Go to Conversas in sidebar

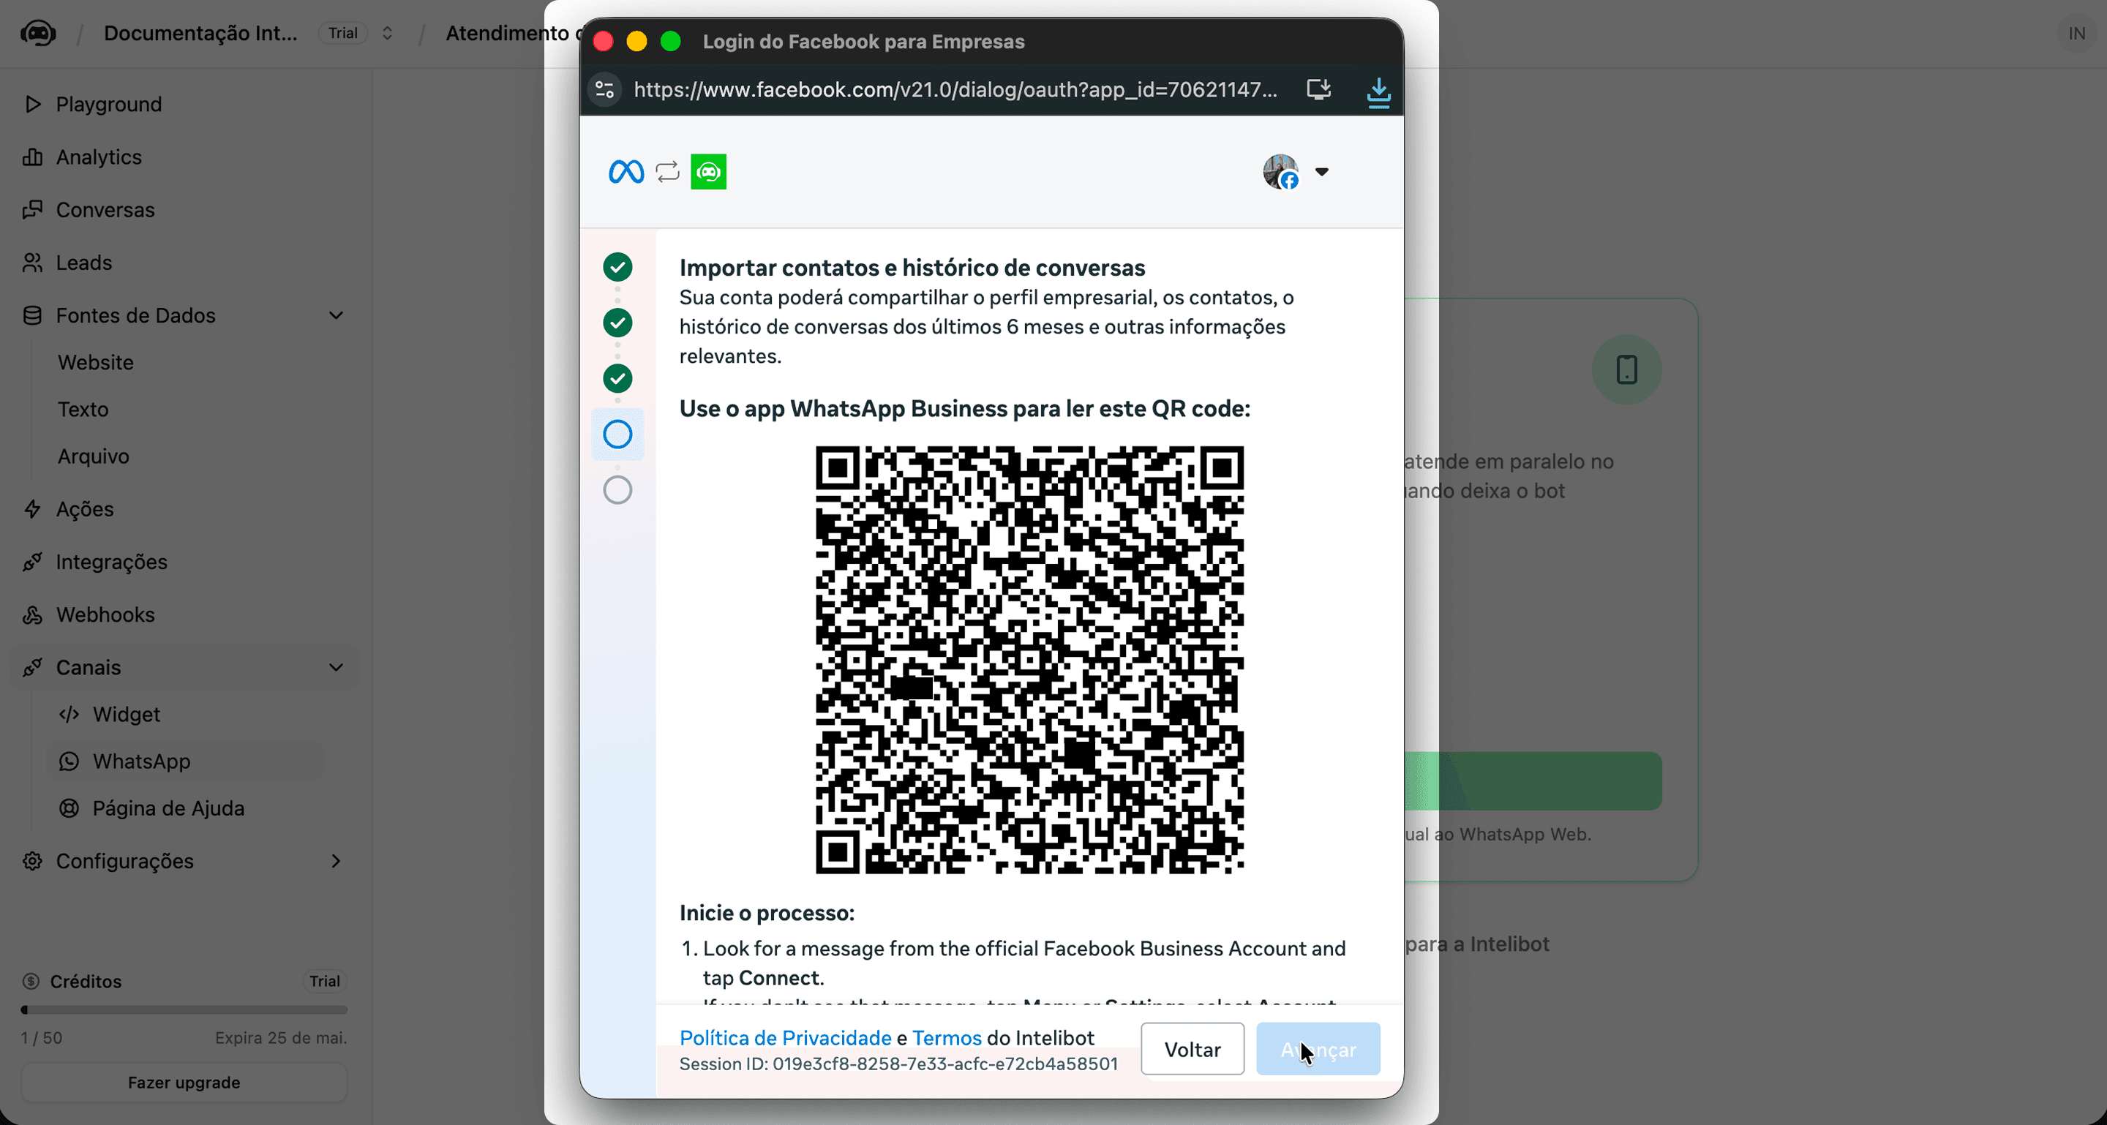tap(105, 209)
